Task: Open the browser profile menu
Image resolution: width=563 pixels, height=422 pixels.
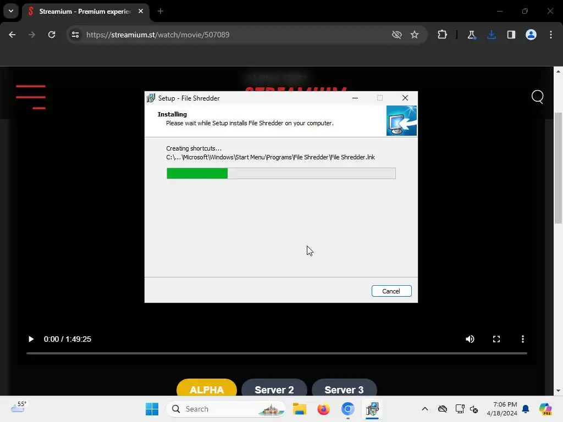Action: tap(531, 35)
